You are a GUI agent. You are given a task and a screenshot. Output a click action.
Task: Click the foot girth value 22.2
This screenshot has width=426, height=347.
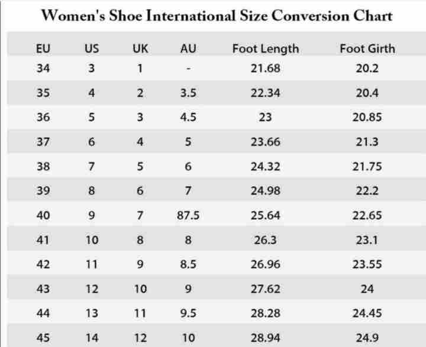(367, 191)
